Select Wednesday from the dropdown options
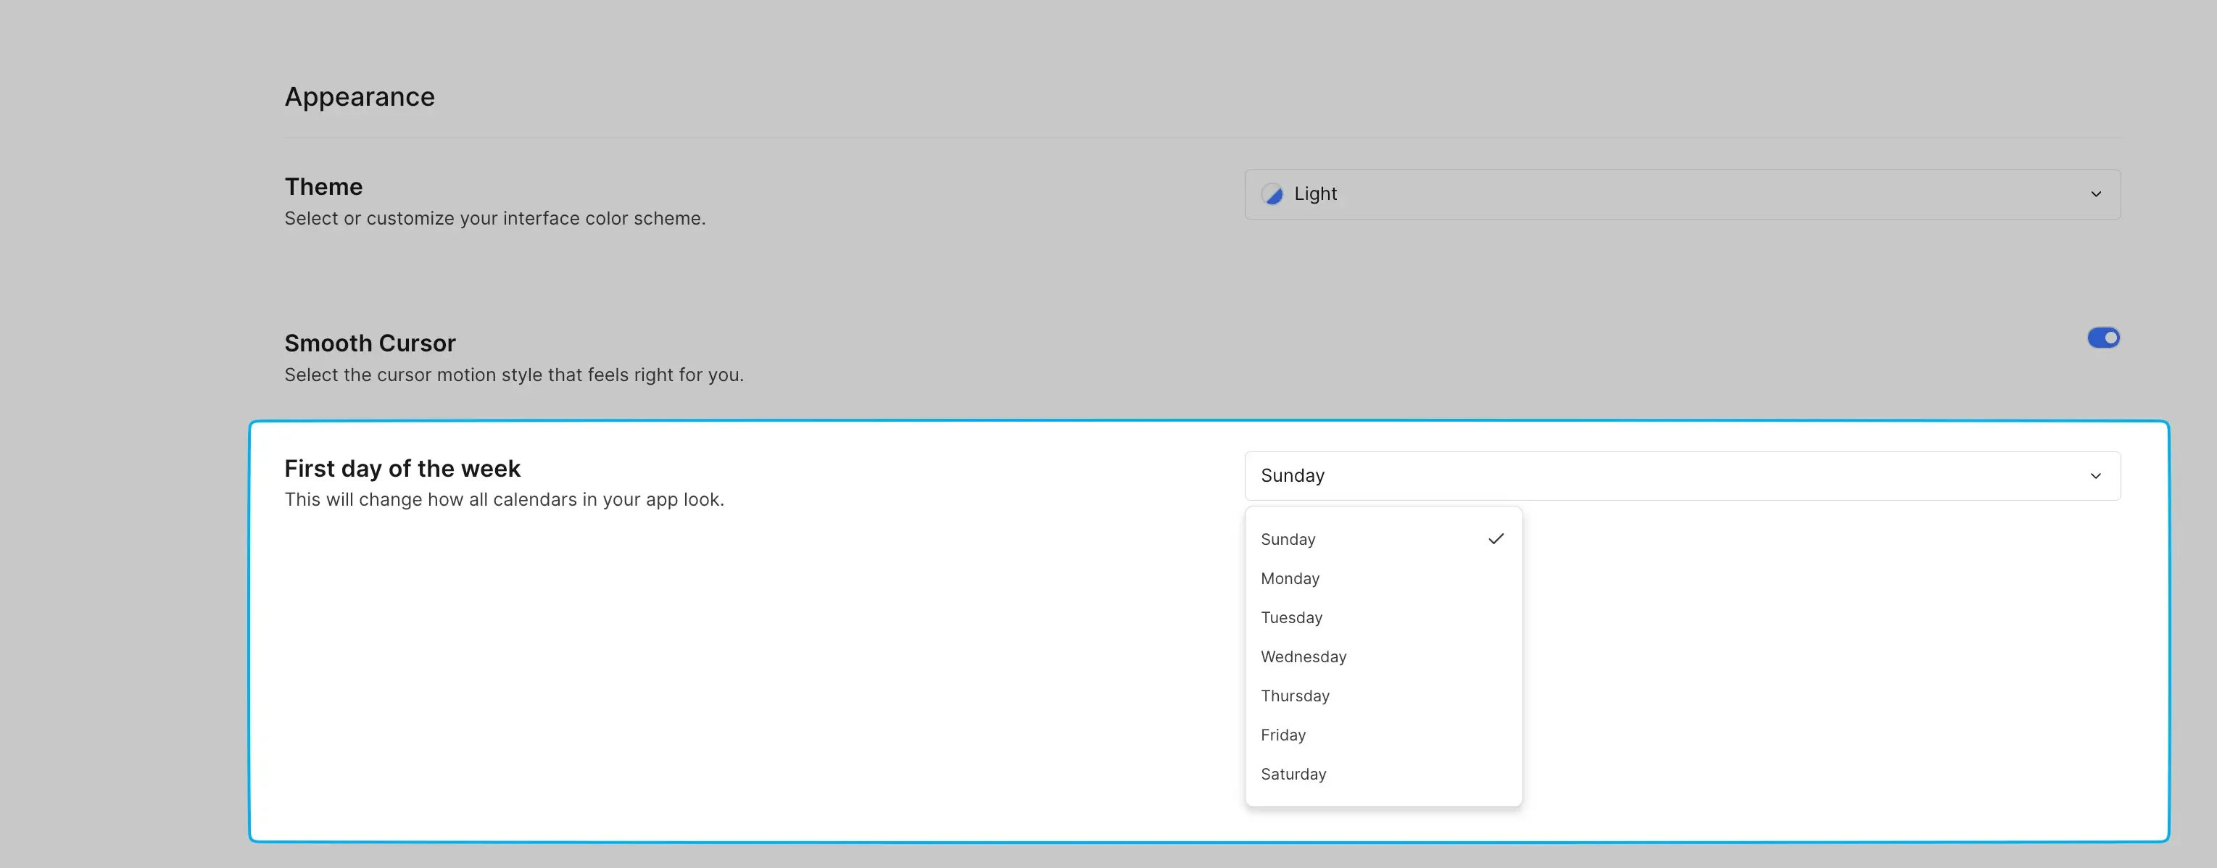 [x=1303, y=656]
